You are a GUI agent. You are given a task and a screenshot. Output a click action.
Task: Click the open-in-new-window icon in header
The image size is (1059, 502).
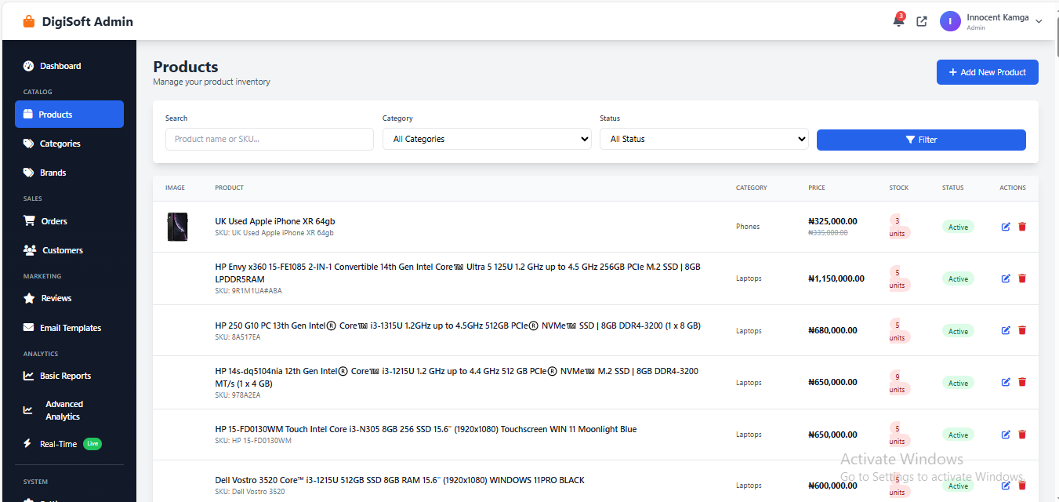(x=922, y=21)
